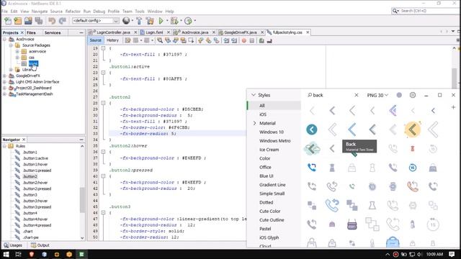
Task: Expand the Light CMS Admin Interface node
Action: pyautogui.click(x=5, y=82)
